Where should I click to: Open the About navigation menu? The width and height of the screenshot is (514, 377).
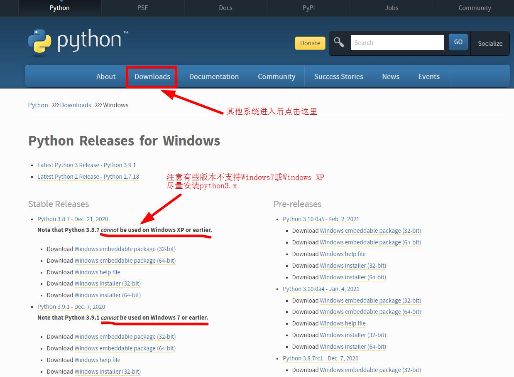106,76
